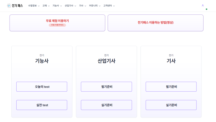Open the 커뮤니티 menu
Image resolution: width=216 pixels, height=122 pixels.
click(95, 6)
